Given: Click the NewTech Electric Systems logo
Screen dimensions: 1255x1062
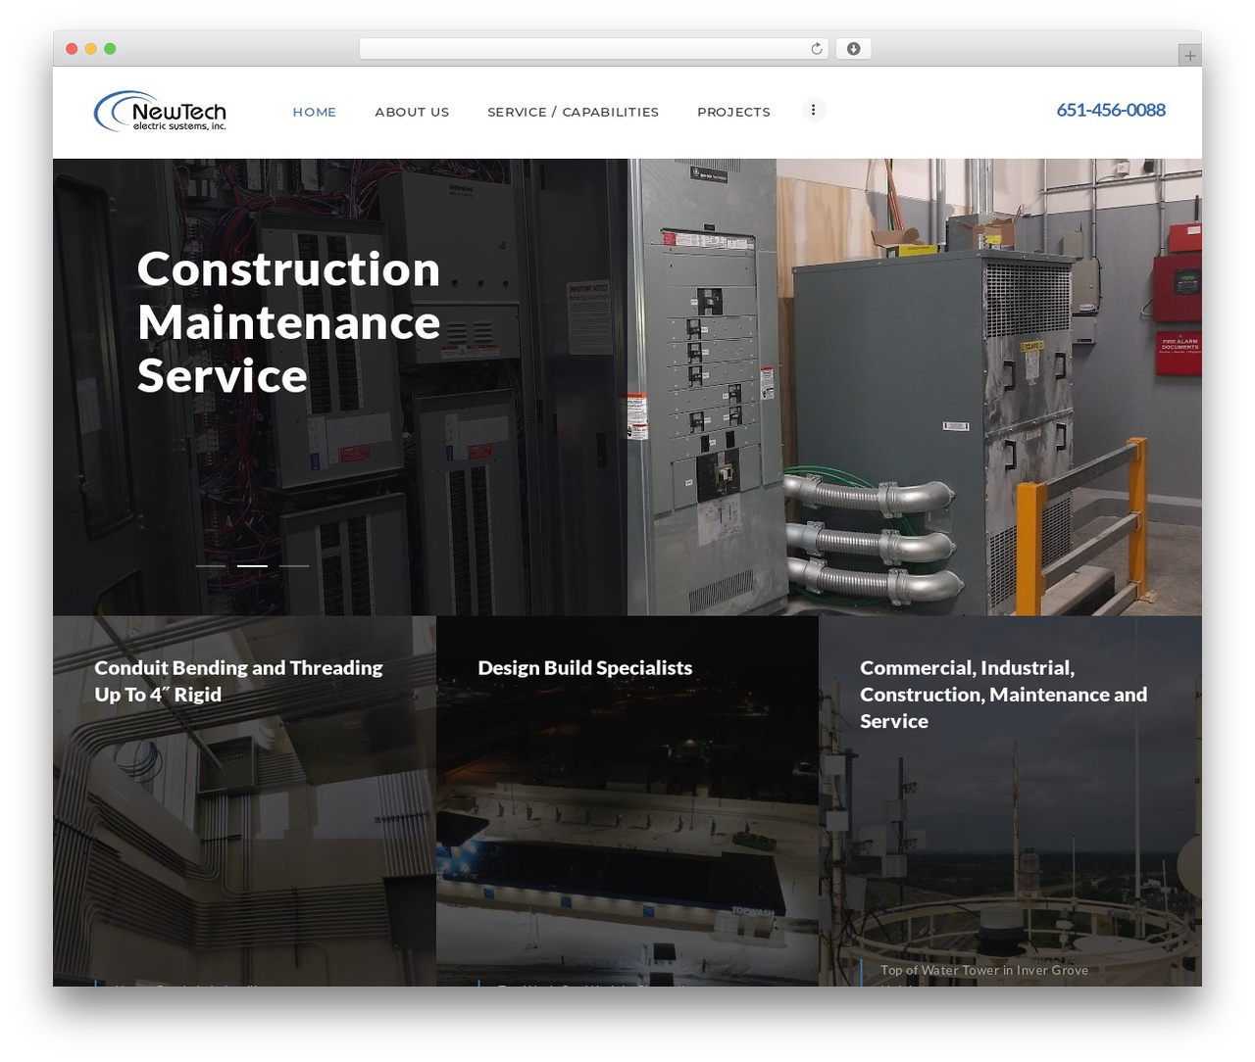Looking at the screenshot, I should (161, 111).
